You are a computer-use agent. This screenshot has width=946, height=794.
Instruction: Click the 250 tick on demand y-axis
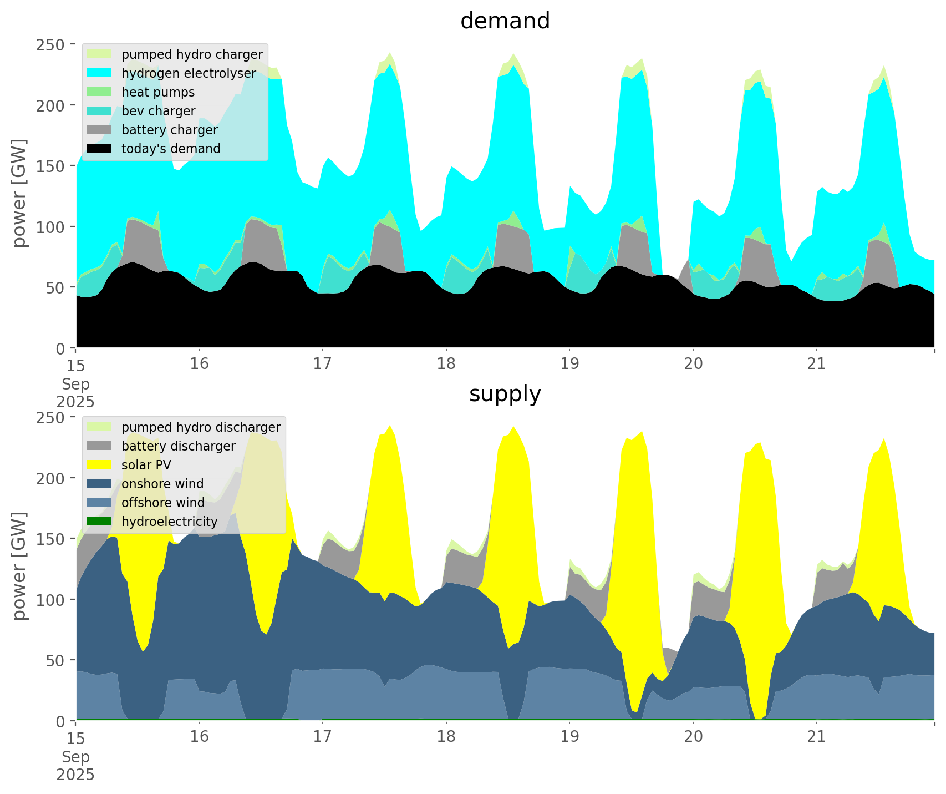pos(52,44)
